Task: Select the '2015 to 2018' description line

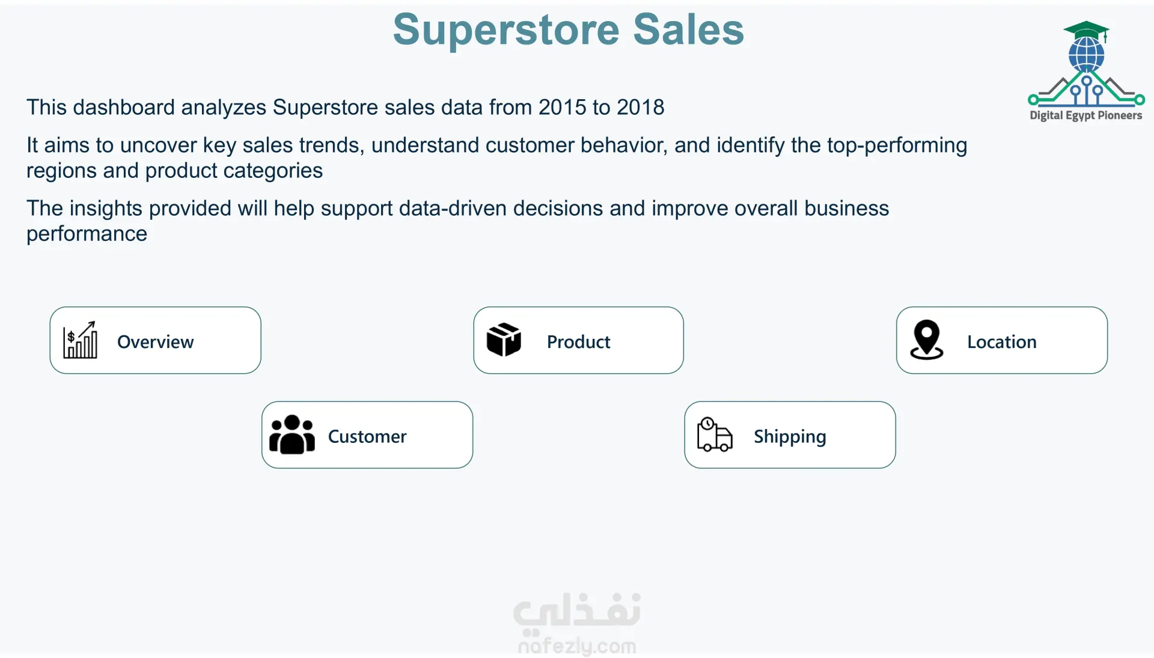Action: 345,108
